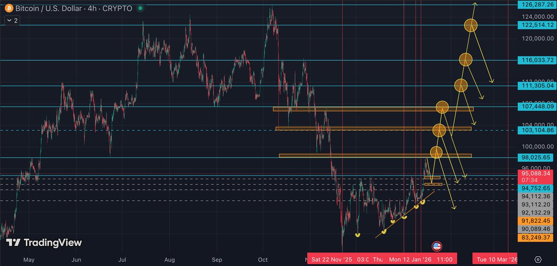Open the US flag economic event marker
Screen dimensions: 557x266
point(437,246)
